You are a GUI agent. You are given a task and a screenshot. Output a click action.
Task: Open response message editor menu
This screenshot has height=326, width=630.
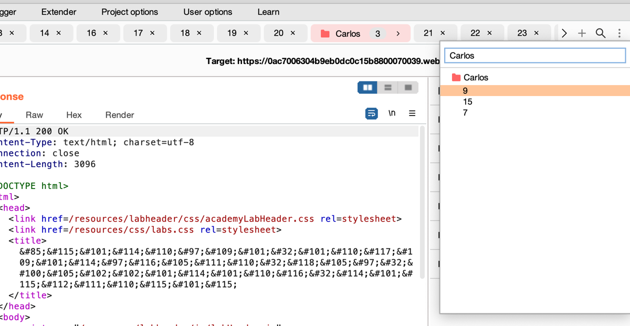pyautogui.click(x=412, y=113)
